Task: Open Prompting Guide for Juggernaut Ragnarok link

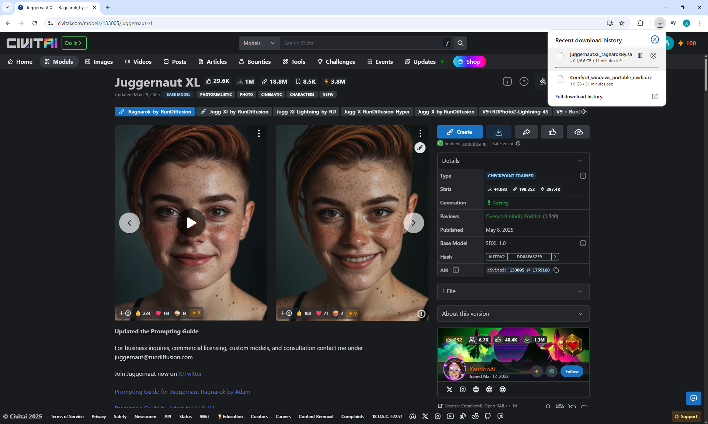Action: point(182,392)
